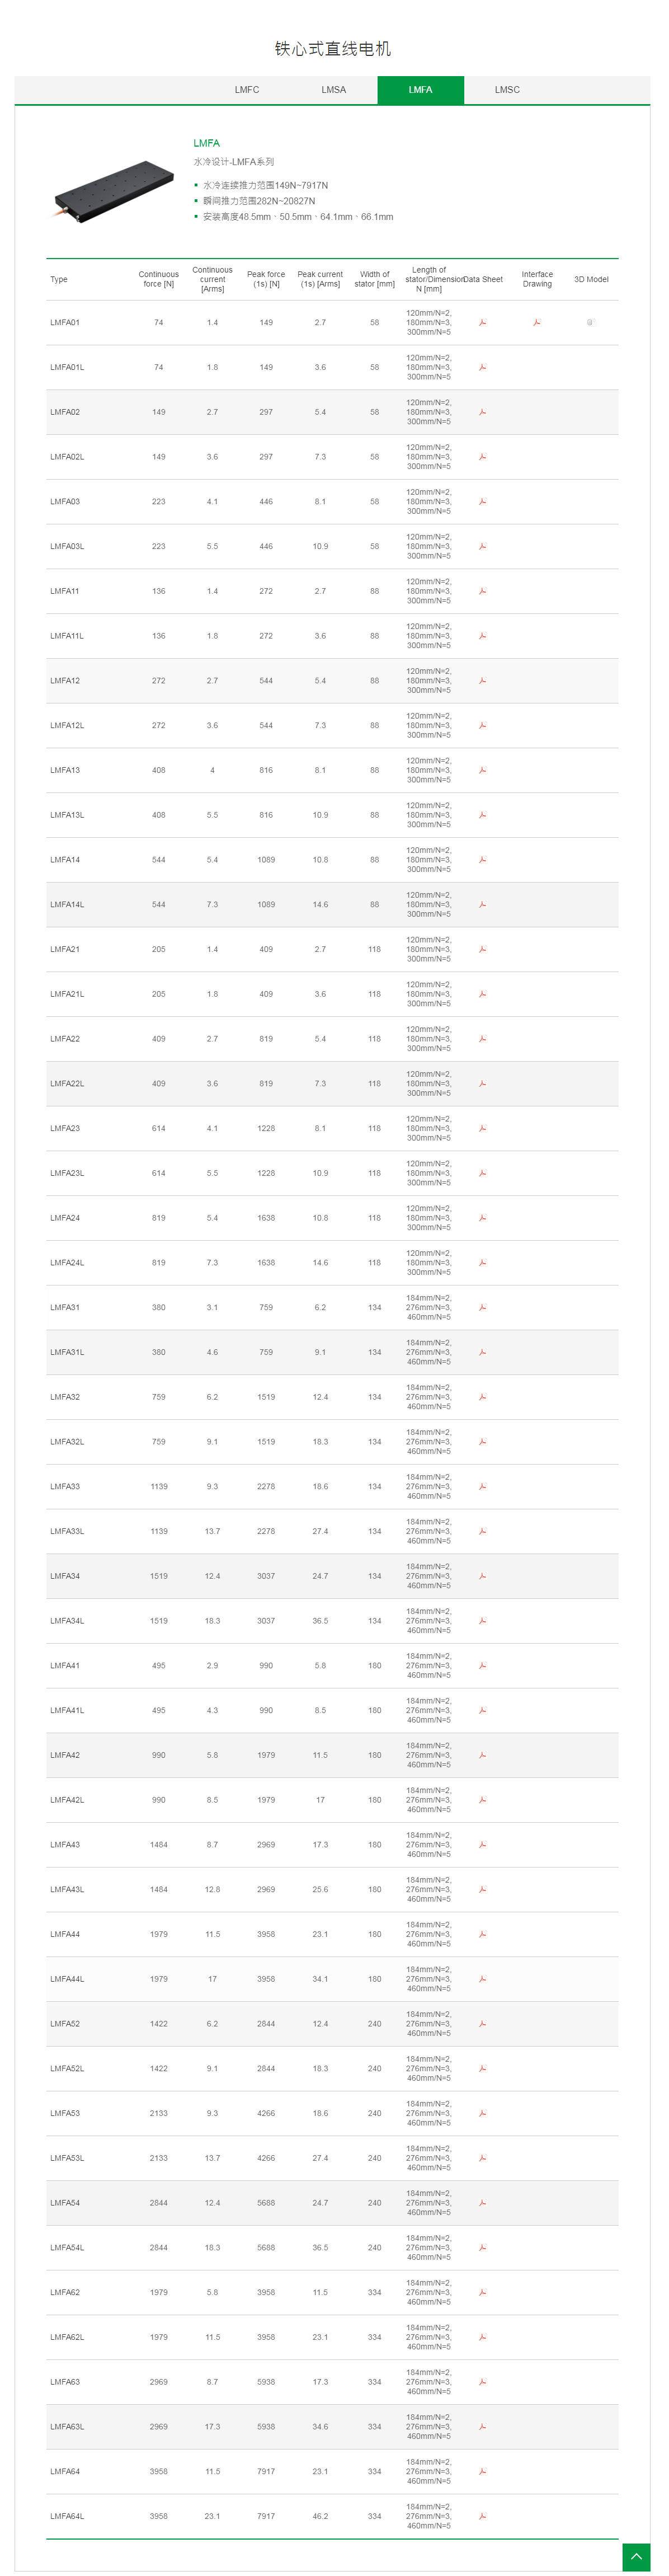Open the LMFA42 data sheet PDF icon

[482, 1756]
